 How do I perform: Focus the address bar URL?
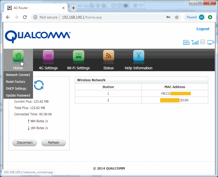point(82,17)
